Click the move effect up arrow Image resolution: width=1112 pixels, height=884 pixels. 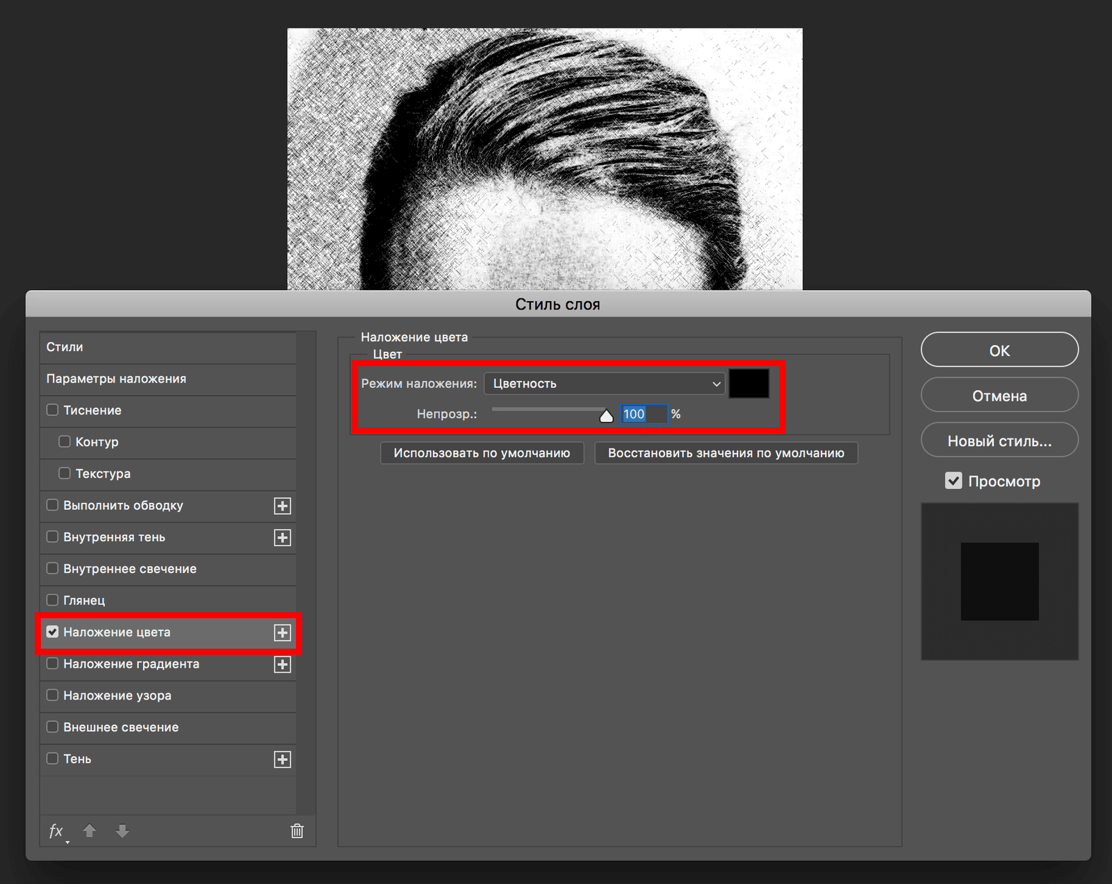(x=90, y=831)
